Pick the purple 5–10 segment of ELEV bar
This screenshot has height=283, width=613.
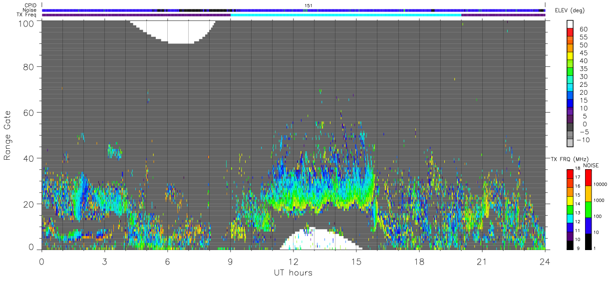tap(570, 111)
